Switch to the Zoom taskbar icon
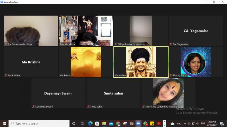 pyautogui.click(x=138, y=124)
